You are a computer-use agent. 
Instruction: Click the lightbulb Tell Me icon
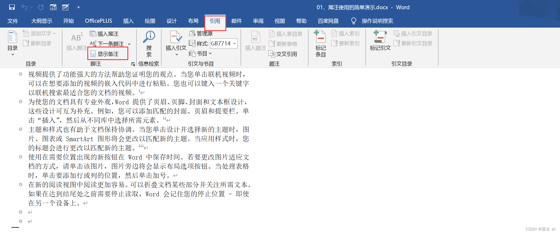354,21
